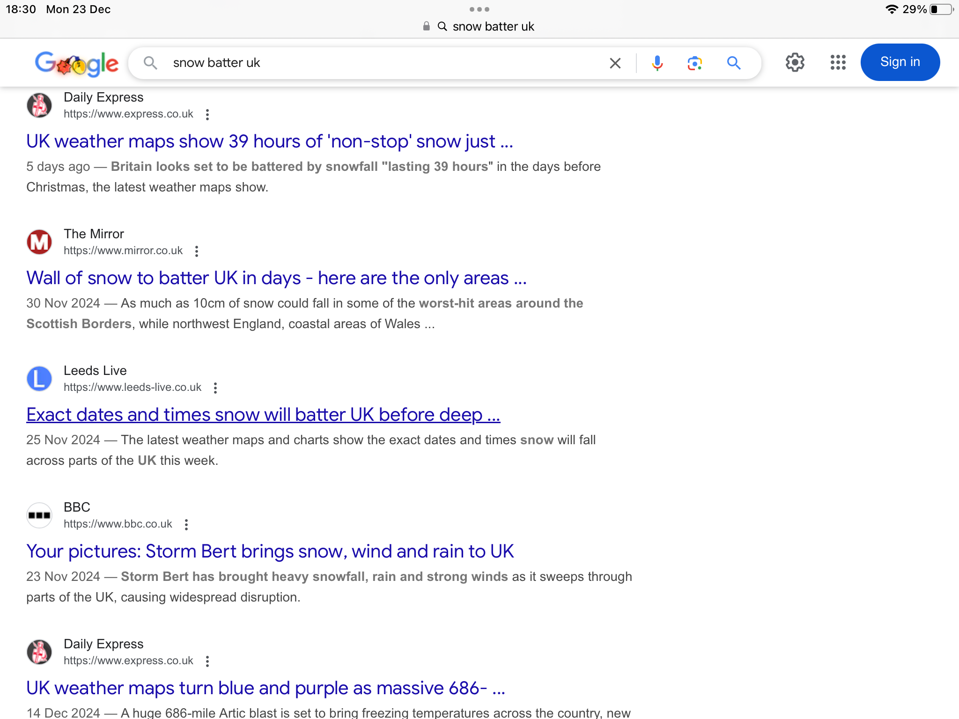
Task: Click '30 Nov 2024' snippet date
Action: click(63, 303)
